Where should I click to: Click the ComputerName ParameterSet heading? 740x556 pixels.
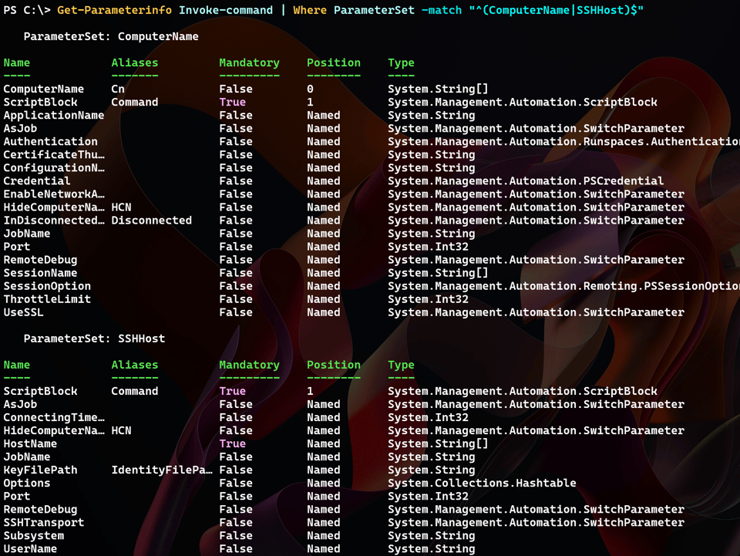point(112,36)
